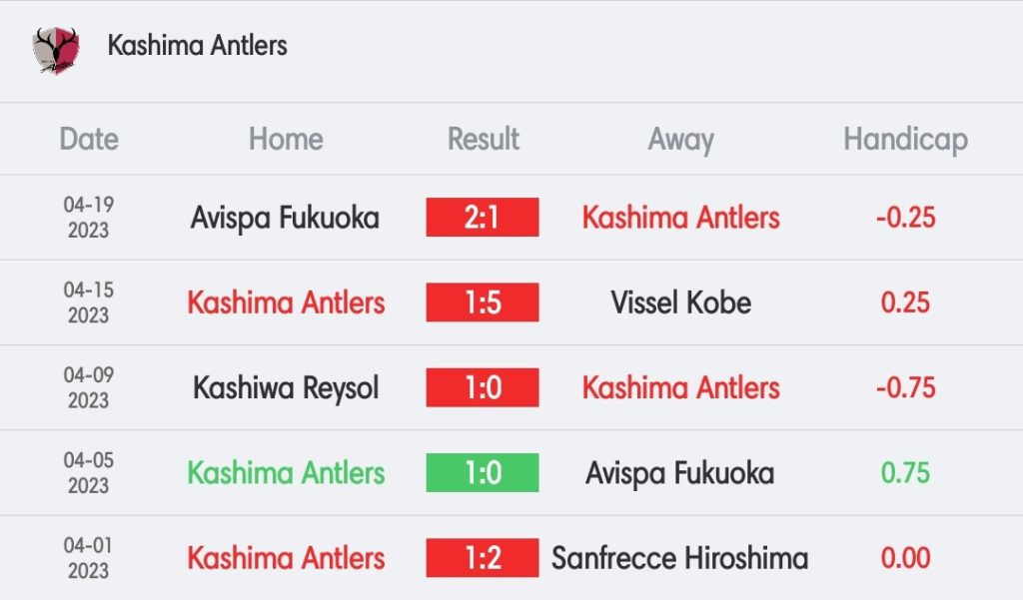Open the 1:5 result versus Vissel Kobe

coord(483,302)
